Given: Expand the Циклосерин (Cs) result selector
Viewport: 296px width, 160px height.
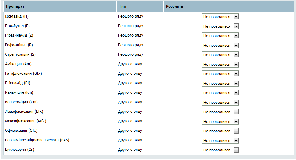Looking at the screenshot, I should coord(220,150).
